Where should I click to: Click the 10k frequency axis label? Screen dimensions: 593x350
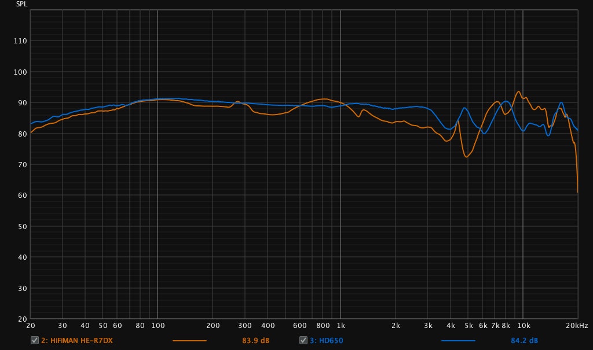point(524,326)
